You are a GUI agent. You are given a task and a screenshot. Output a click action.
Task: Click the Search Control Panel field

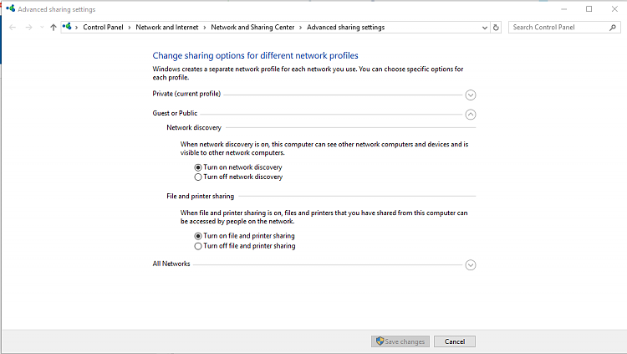(x=557, y=27)
